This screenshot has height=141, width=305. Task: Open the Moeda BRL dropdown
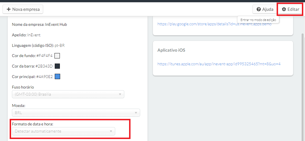pos(76,113)
